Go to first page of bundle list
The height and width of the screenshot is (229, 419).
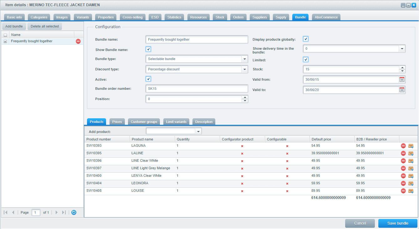point(6,212)
